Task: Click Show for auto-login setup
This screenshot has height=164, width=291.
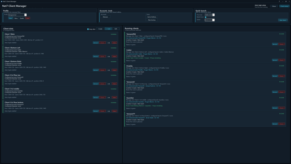Action: (x=274, y=6)
